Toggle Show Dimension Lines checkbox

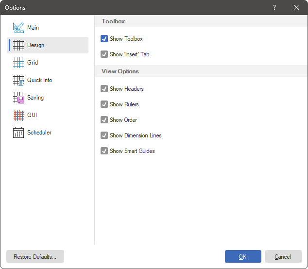104,135
